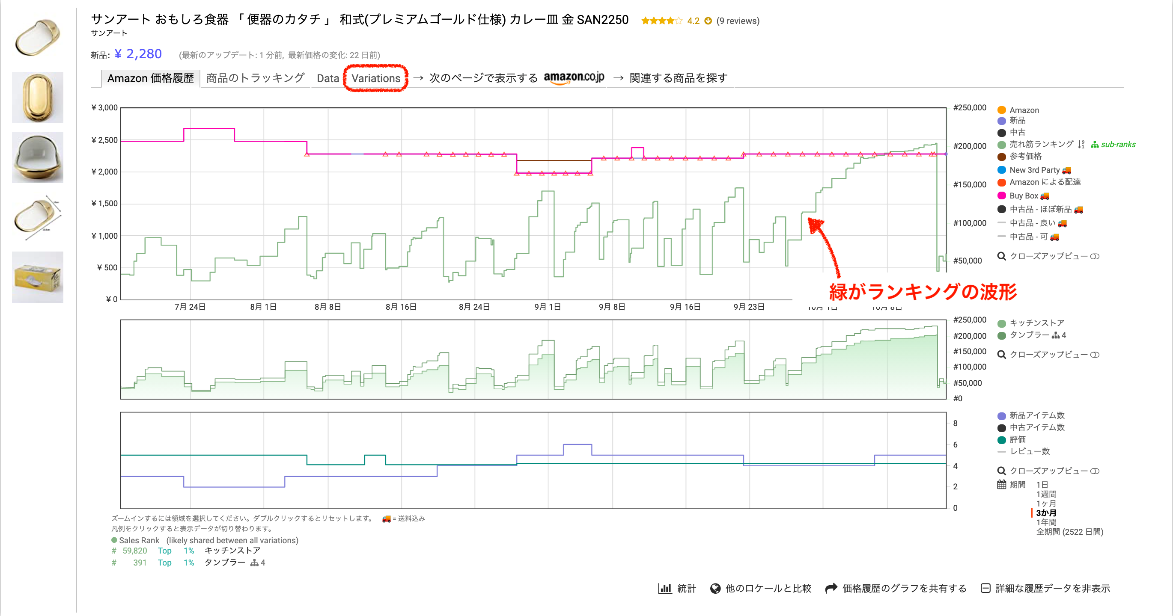Switch to 商品のトラッキング tab

coord(255,78)
